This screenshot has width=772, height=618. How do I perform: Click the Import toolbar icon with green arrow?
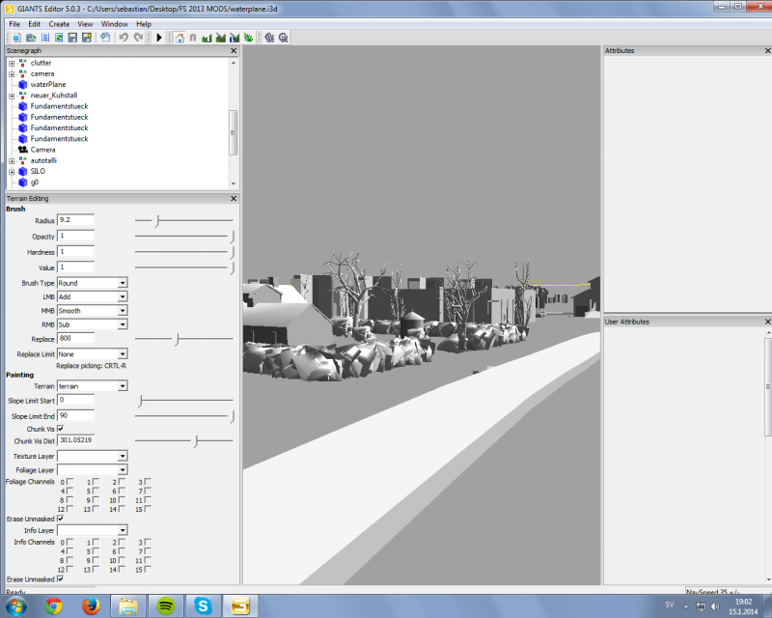pyautogui.click(x=105, y=38)
